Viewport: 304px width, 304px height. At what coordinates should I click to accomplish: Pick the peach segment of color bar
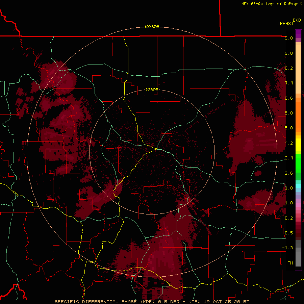point(298,68)
